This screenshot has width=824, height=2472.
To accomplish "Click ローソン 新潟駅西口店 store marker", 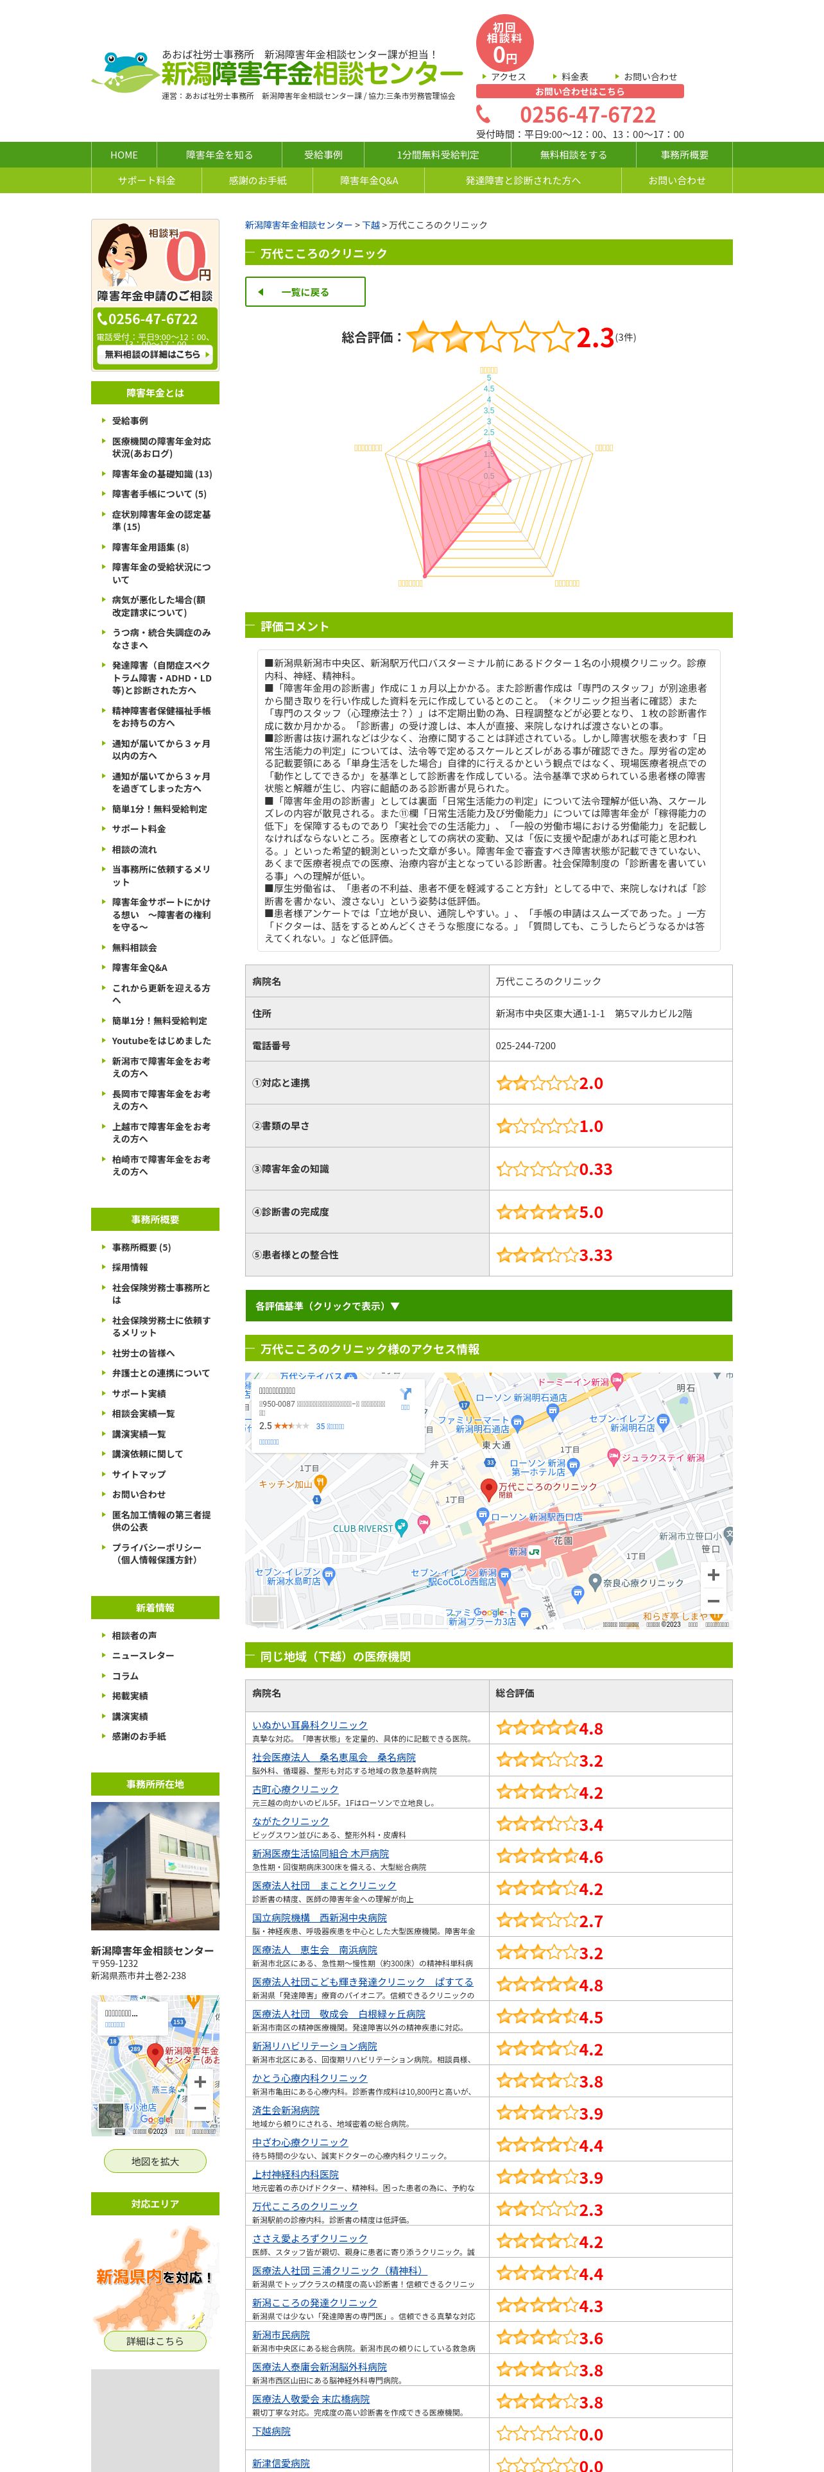I will [483, 1516].
